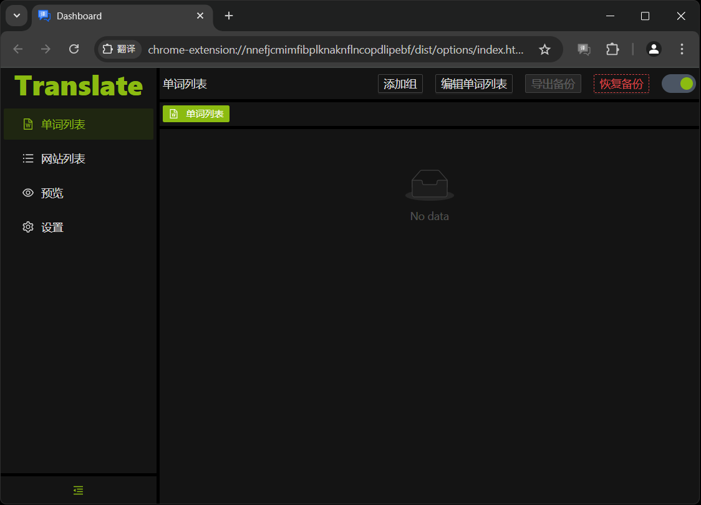Navigate back with the browser back arrow
Viewport: 701px width, 505px height.
(17, 49)
